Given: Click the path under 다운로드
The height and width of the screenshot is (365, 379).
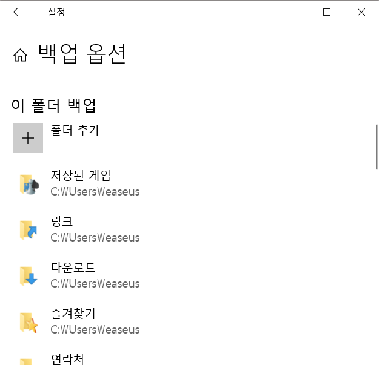Looking at the screenshot, I should tap(95, 284).
